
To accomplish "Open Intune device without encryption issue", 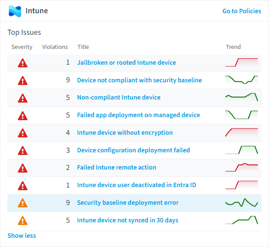I will tap(125, 133).
